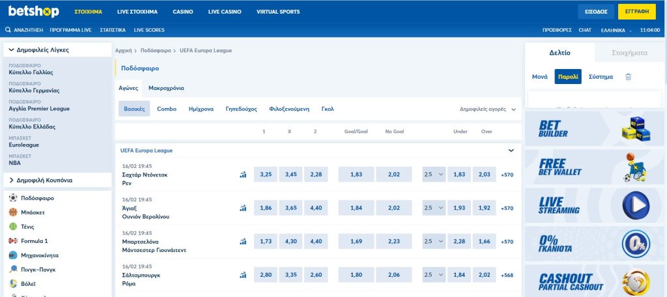This screenshot has height=297, width=667.
Task: Open the ΣΤΟΙΧΗΜΑ menu
Action: (88, 12)
